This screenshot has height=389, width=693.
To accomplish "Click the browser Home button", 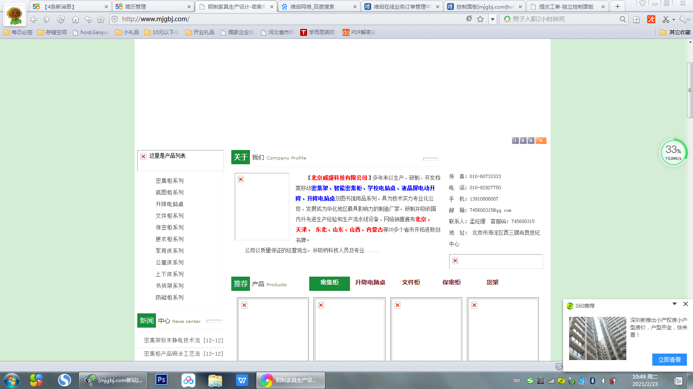I will 75,19.
